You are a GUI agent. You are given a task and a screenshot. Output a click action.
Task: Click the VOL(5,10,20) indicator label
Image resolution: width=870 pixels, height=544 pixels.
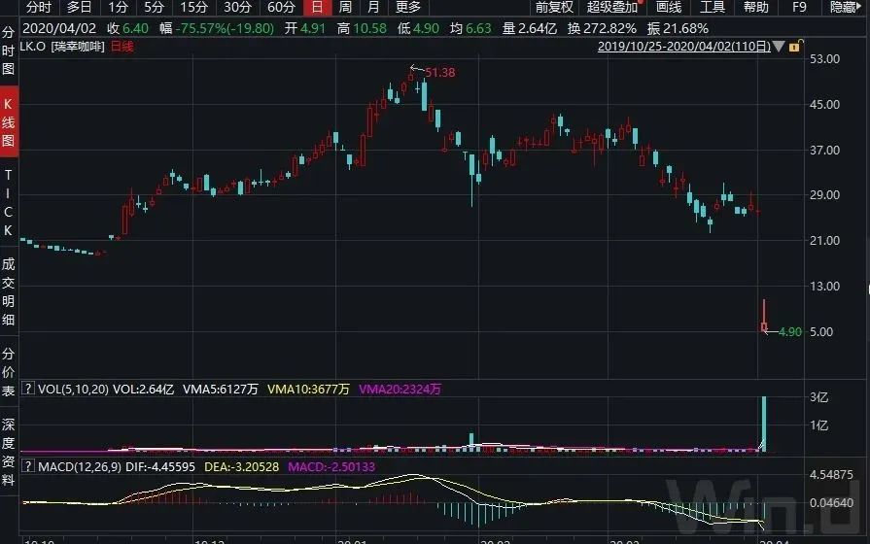tap(73, 390)
